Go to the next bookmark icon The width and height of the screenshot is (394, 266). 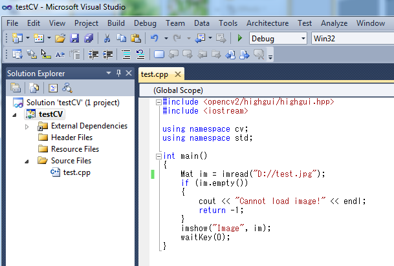click(188, 54)
